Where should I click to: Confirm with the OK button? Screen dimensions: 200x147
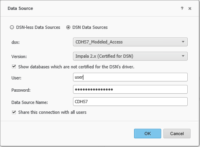coord(148,134)
